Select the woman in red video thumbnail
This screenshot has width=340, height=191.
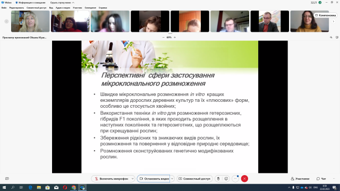[70, 21]
